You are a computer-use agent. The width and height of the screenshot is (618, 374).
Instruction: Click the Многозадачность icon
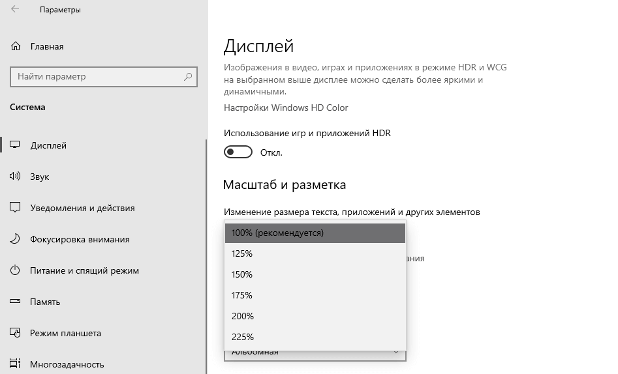[15, 364]
